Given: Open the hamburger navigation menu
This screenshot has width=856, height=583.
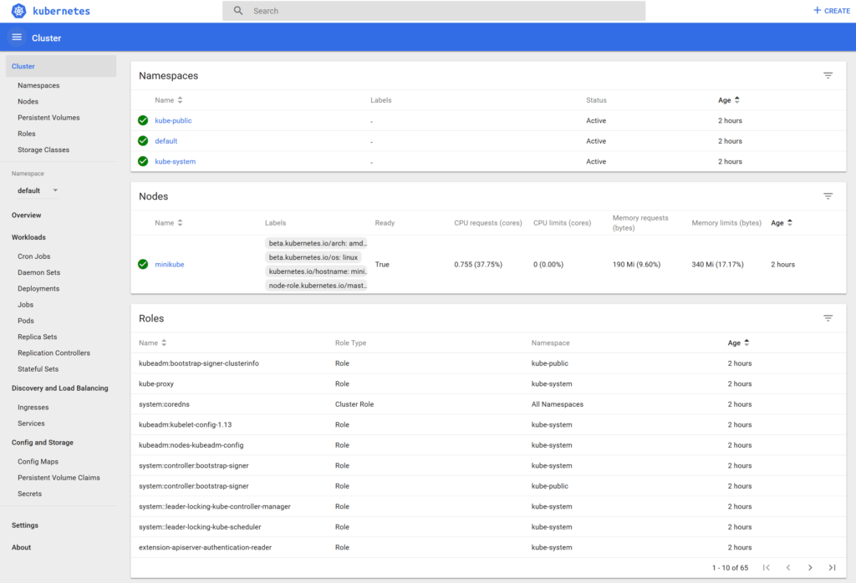Looking at the screenshot, I should pyautogui.click(x=17, y=37).
